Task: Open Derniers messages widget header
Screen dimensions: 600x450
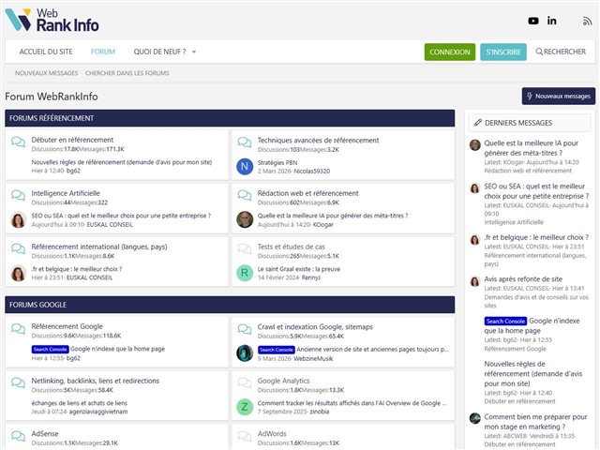Action: 518,123
